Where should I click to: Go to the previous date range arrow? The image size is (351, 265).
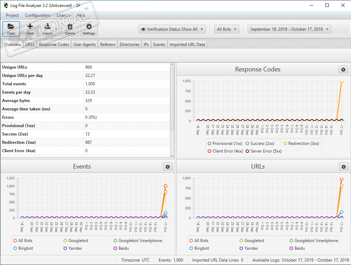tap(336, 29)
